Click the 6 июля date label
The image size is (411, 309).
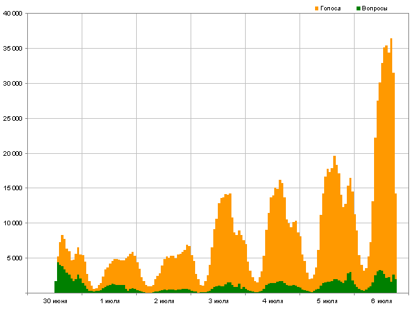pyautogui.click(x=382, y=302)
